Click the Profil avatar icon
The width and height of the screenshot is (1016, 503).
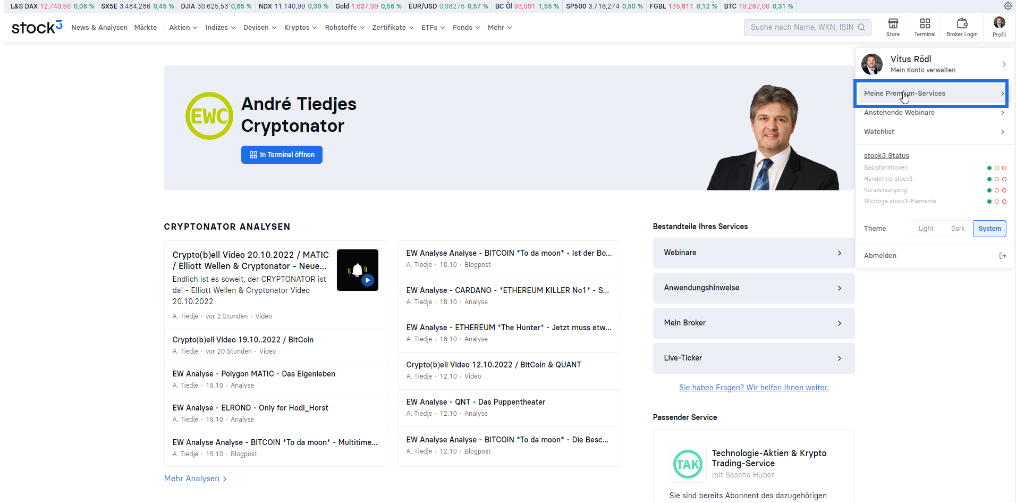tap(999, 22)
